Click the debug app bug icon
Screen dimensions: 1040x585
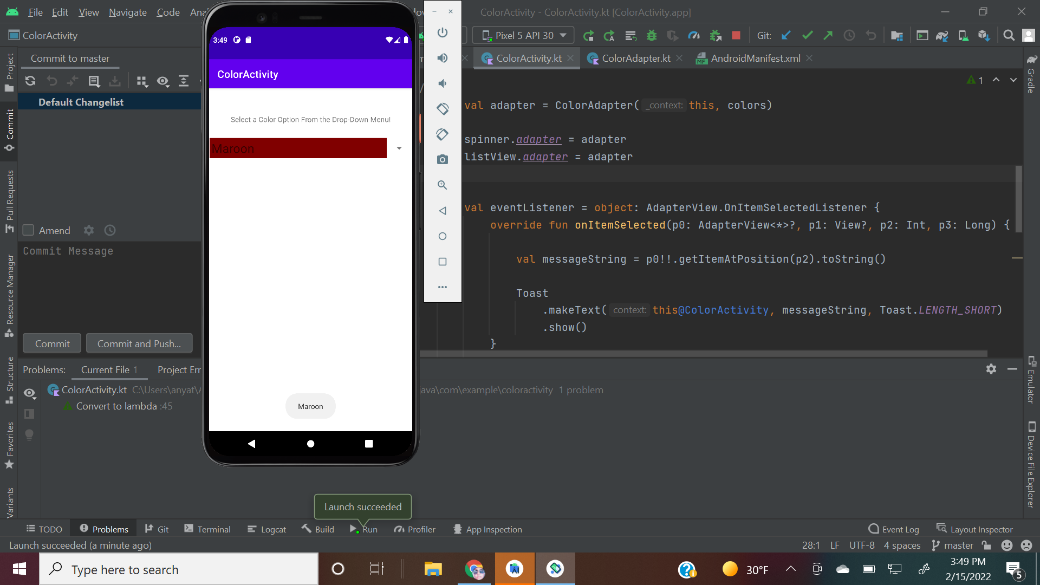point(652,36)
